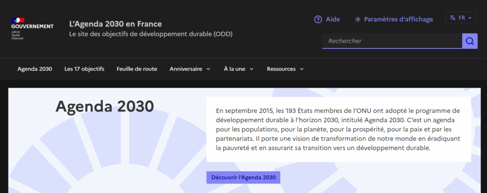Expand the FR language dropdown arrow
The height and width of the screenshot is (193, 487).
(x=470, y=18)
